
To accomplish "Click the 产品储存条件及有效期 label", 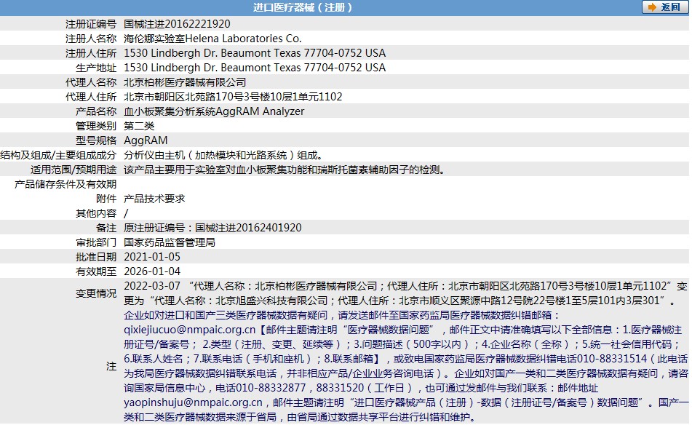I will (x=65, y=184).
